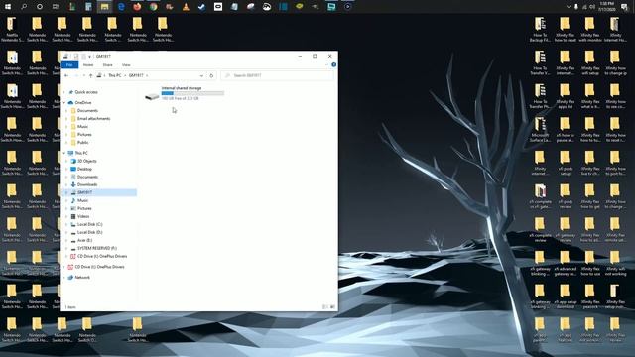Select 3D Objects under This PC

86,161
